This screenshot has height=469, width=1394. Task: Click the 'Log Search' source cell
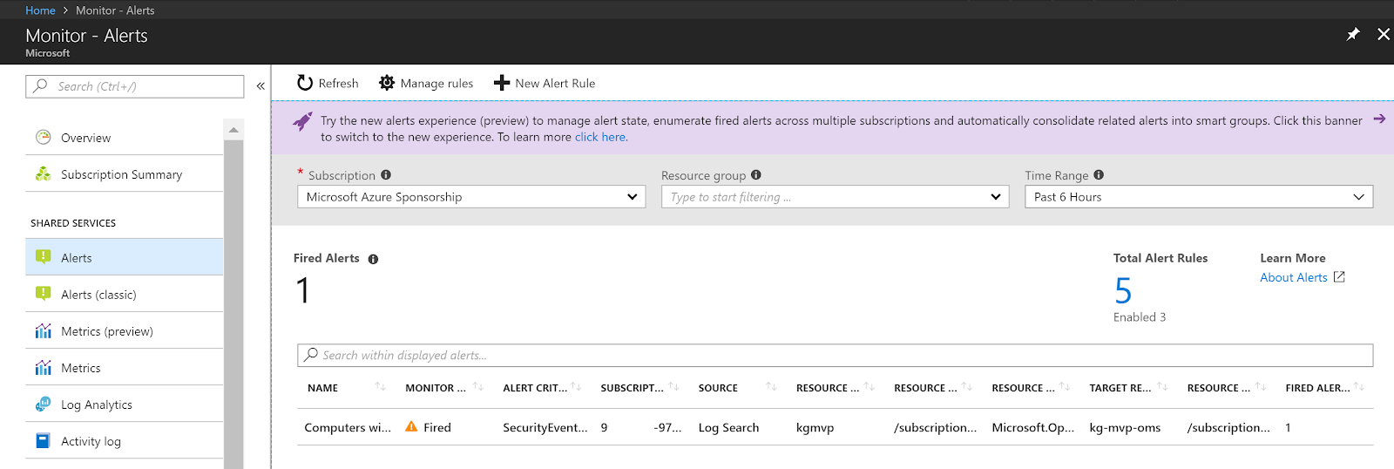tap(728, 427)
